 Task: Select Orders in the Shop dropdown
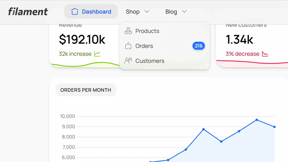click(165, 46)
